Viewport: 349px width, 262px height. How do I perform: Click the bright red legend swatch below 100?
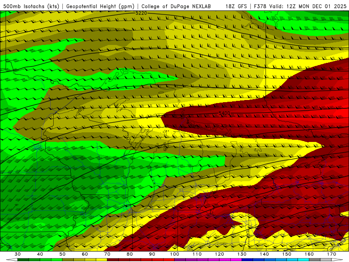[169, 260]
